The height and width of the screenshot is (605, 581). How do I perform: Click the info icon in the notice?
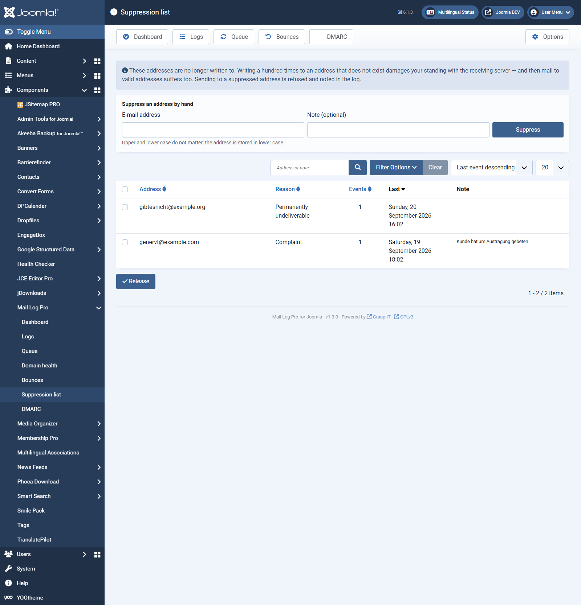[x=125, y=70]
